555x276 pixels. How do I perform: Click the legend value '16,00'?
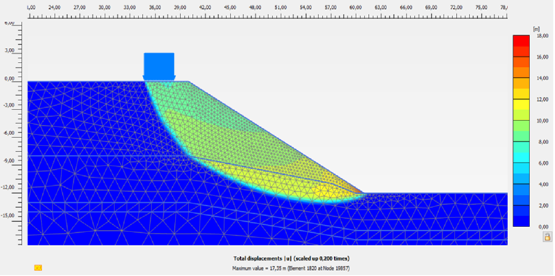pyautogui.click(x=542, y=57)
